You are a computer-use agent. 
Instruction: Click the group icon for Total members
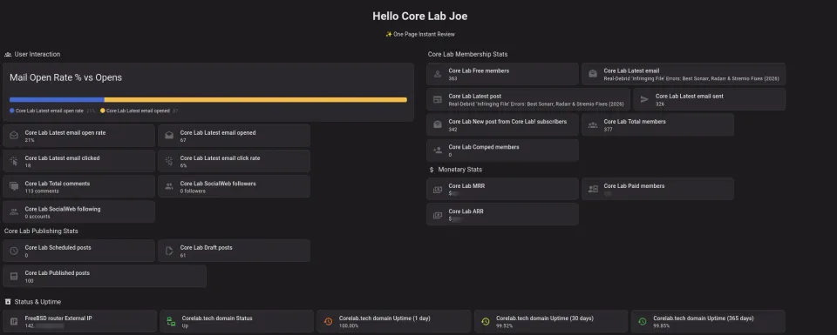point(593,124)
